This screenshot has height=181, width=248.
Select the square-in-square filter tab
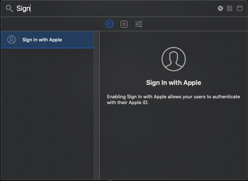coord(124,24)
